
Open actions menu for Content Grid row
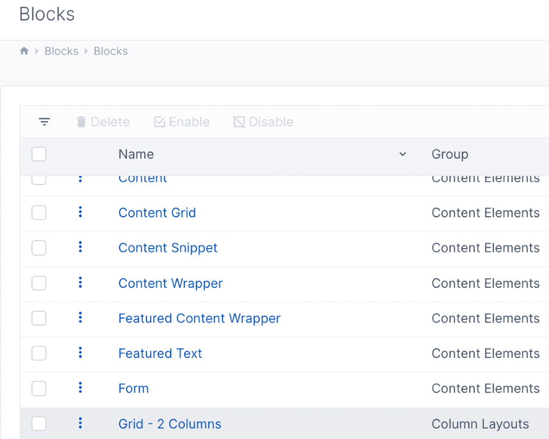pyautogui.click(x=80, y=212)
